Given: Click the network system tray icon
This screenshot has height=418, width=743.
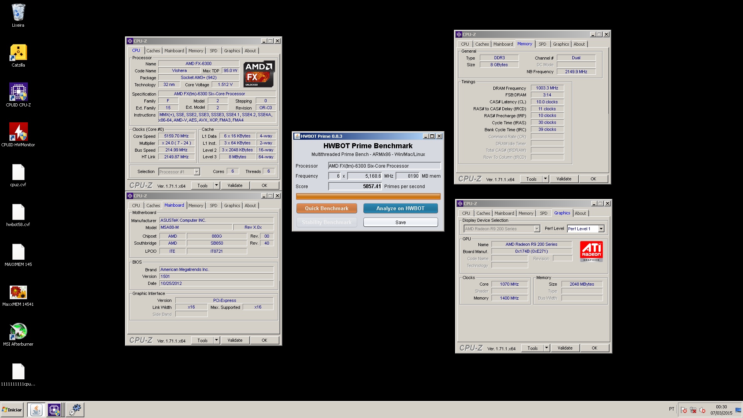Looking at the screenshot, I should click(x=693, y=410).
